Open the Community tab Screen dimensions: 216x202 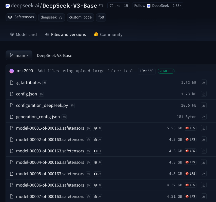click(x=108, y=34)
